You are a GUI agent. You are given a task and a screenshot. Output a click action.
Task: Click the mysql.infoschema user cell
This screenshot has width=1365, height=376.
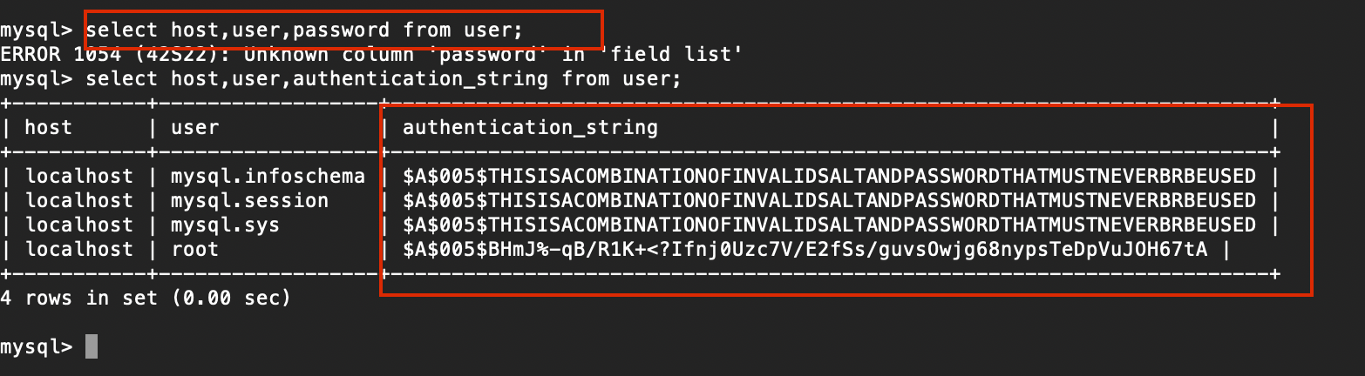click(268, 177)
